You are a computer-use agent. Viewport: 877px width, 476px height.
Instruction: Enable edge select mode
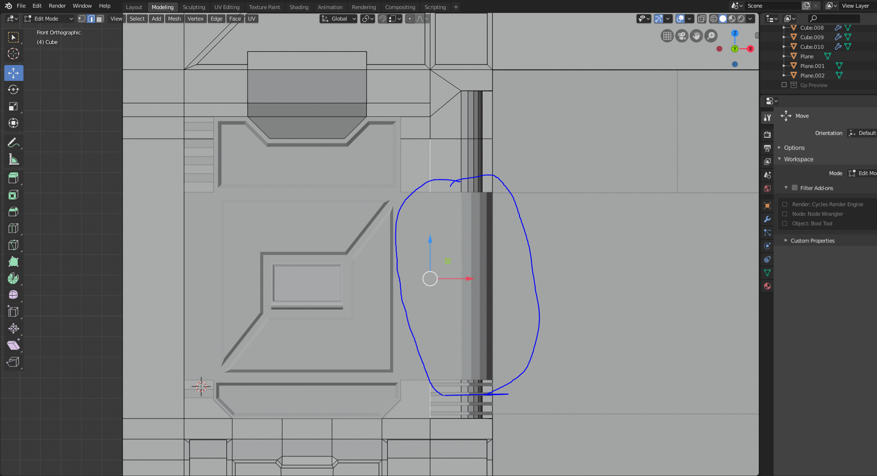pos(91,19)
